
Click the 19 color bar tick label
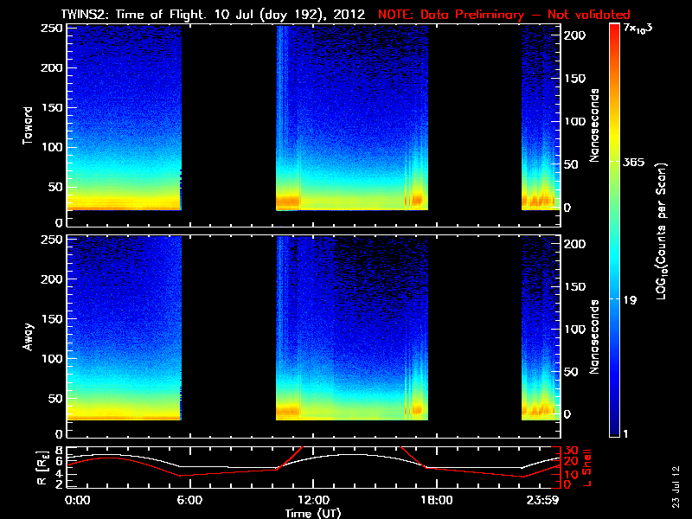click(630, 300)
